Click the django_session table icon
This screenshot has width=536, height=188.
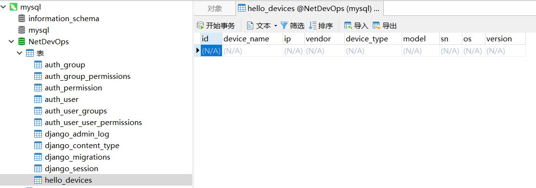click(x=39, y=169)
